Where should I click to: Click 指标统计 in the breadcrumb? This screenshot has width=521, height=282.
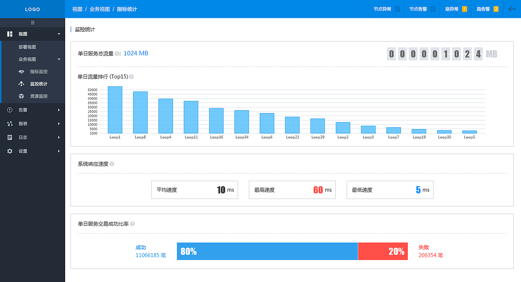(x=127, y=9)
